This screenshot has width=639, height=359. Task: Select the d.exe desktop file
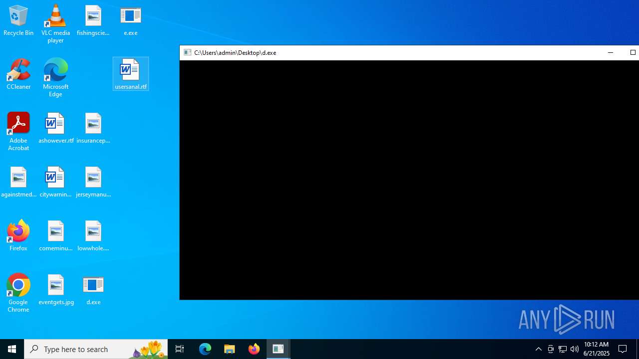[x=93, y=290]
